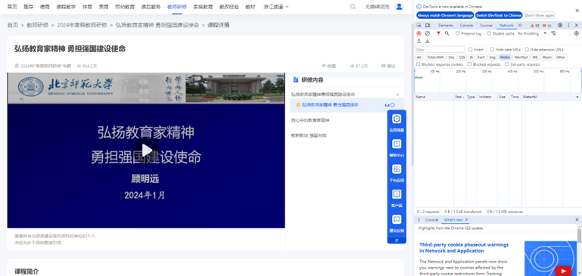Viewport: 582px width, 276px height.
Task: Open DevTools settings gear icon
Action: tap(560, 25)
